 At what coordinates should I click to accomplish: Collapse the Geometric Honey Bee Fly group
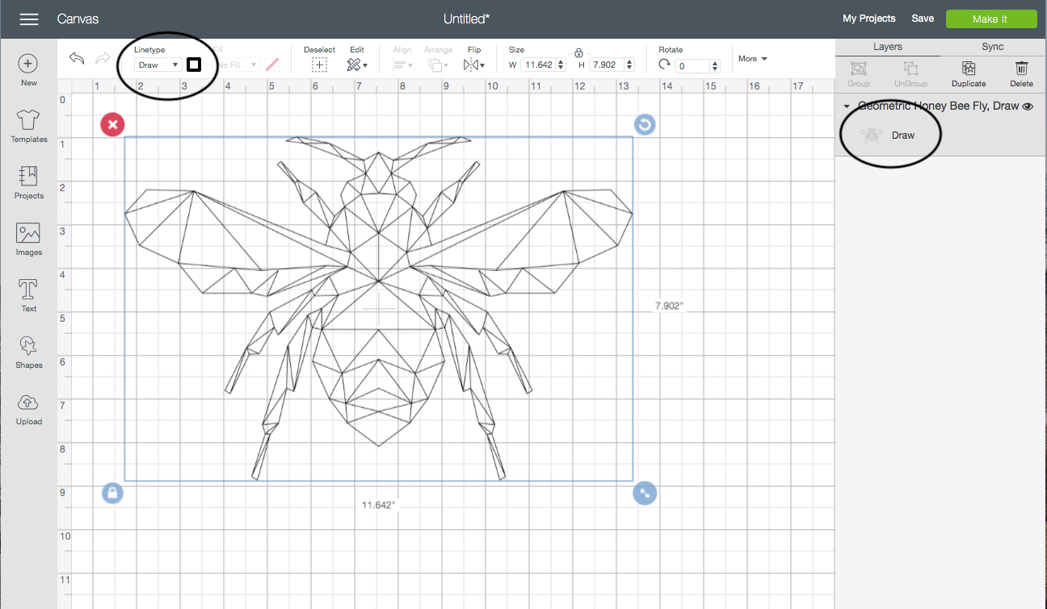point(846,106)
